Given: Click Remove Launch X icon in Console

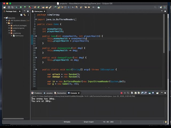Looking at the screenshot, I should 125,93.
